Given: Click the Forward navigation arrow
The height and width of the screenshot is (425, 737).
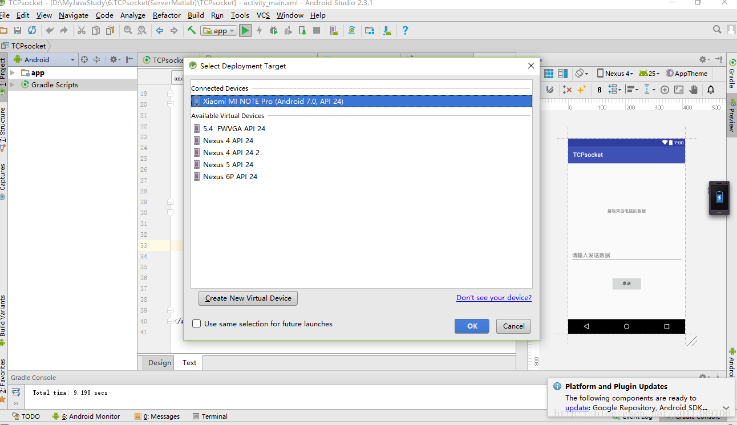Looking at the screenshot, I should [174, 30].
